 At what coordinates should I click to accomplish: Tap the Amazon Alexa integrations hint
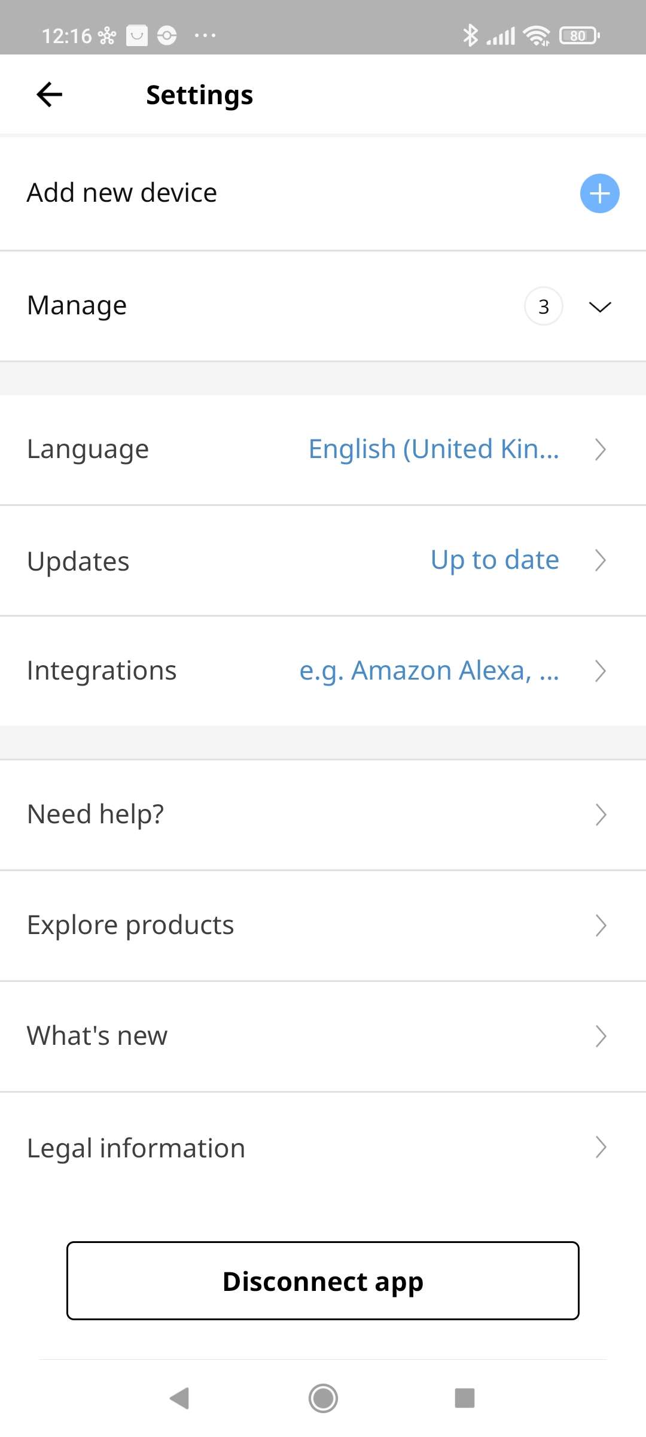[x=429, y=671]
